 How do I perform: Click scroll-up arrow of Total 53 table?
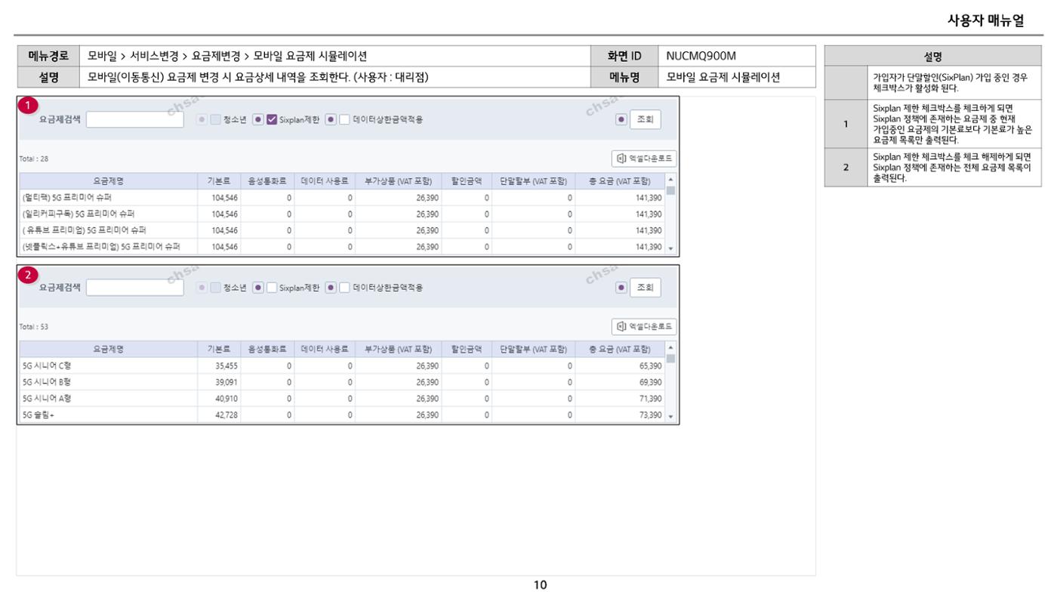click(670, 348)
